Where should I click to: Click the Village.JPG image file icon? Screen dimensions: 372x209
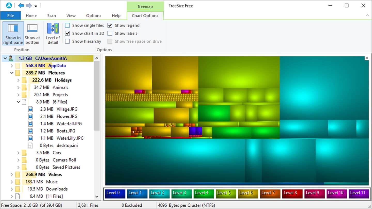[x=30, y=109]
